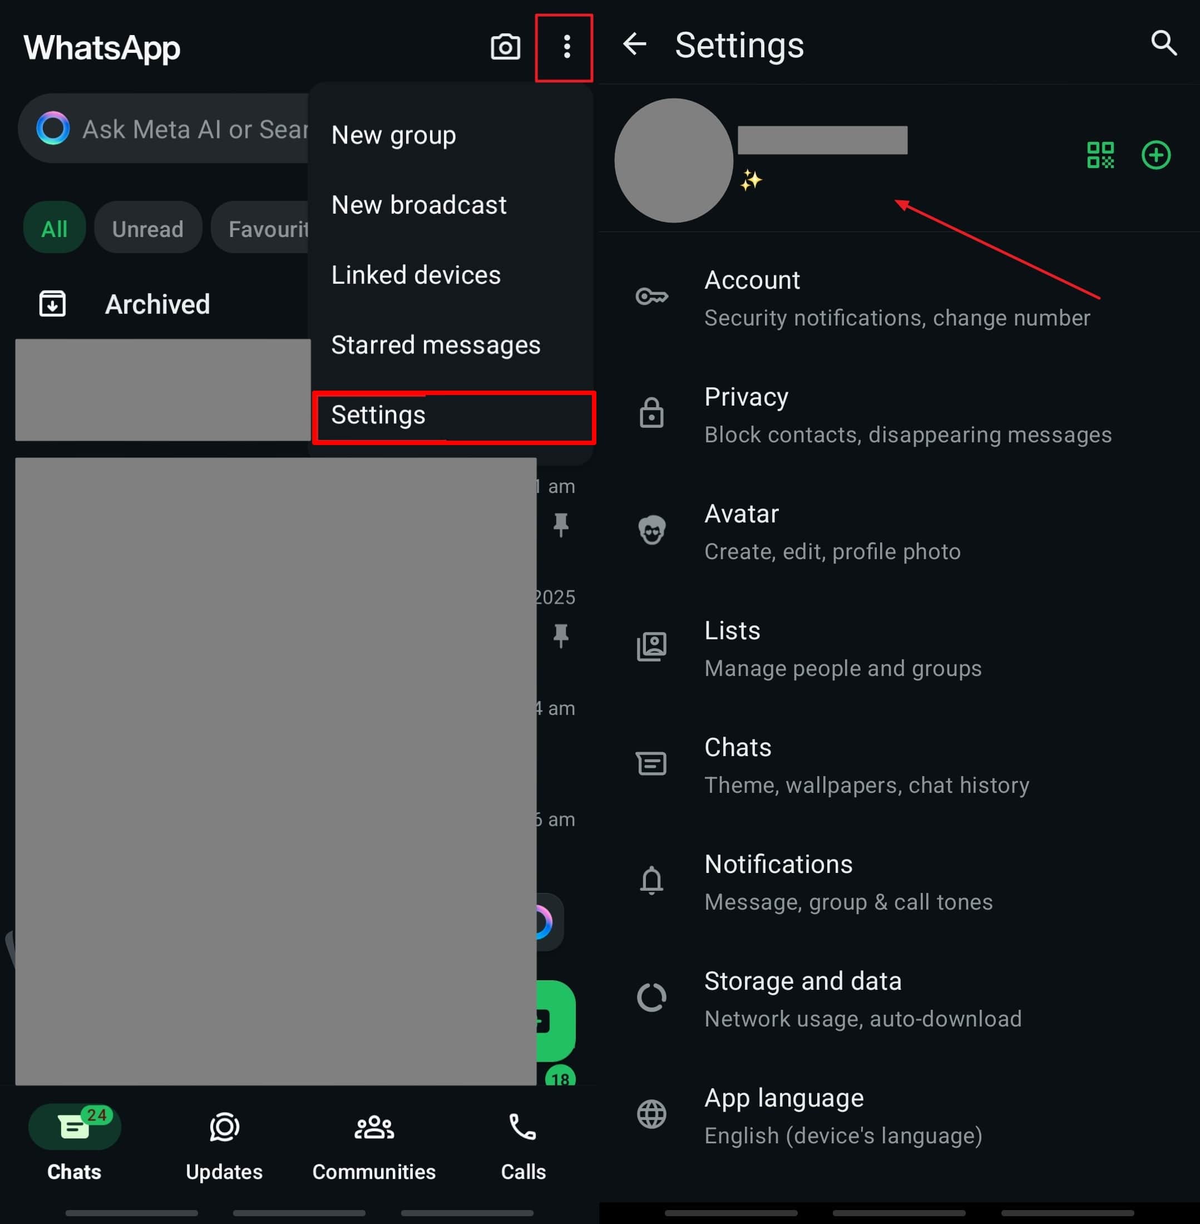This screenshot has width=1200, height=1224.
Task: Tap 'Message, group & call tones' subtitle
Action: tap(848, 902)
